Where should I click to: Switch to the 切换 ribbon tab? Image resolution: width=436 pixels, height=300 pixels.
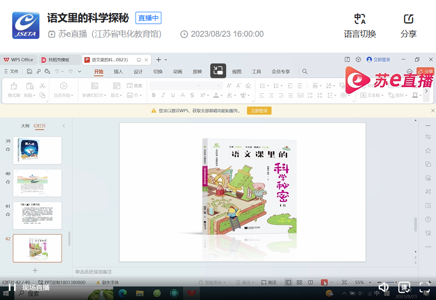tap(158, 72)
